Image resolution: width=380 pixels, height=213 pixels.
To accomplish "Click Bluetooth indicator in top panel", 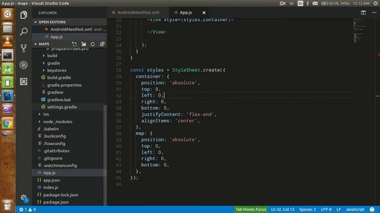I will click(x=308, y=3).
